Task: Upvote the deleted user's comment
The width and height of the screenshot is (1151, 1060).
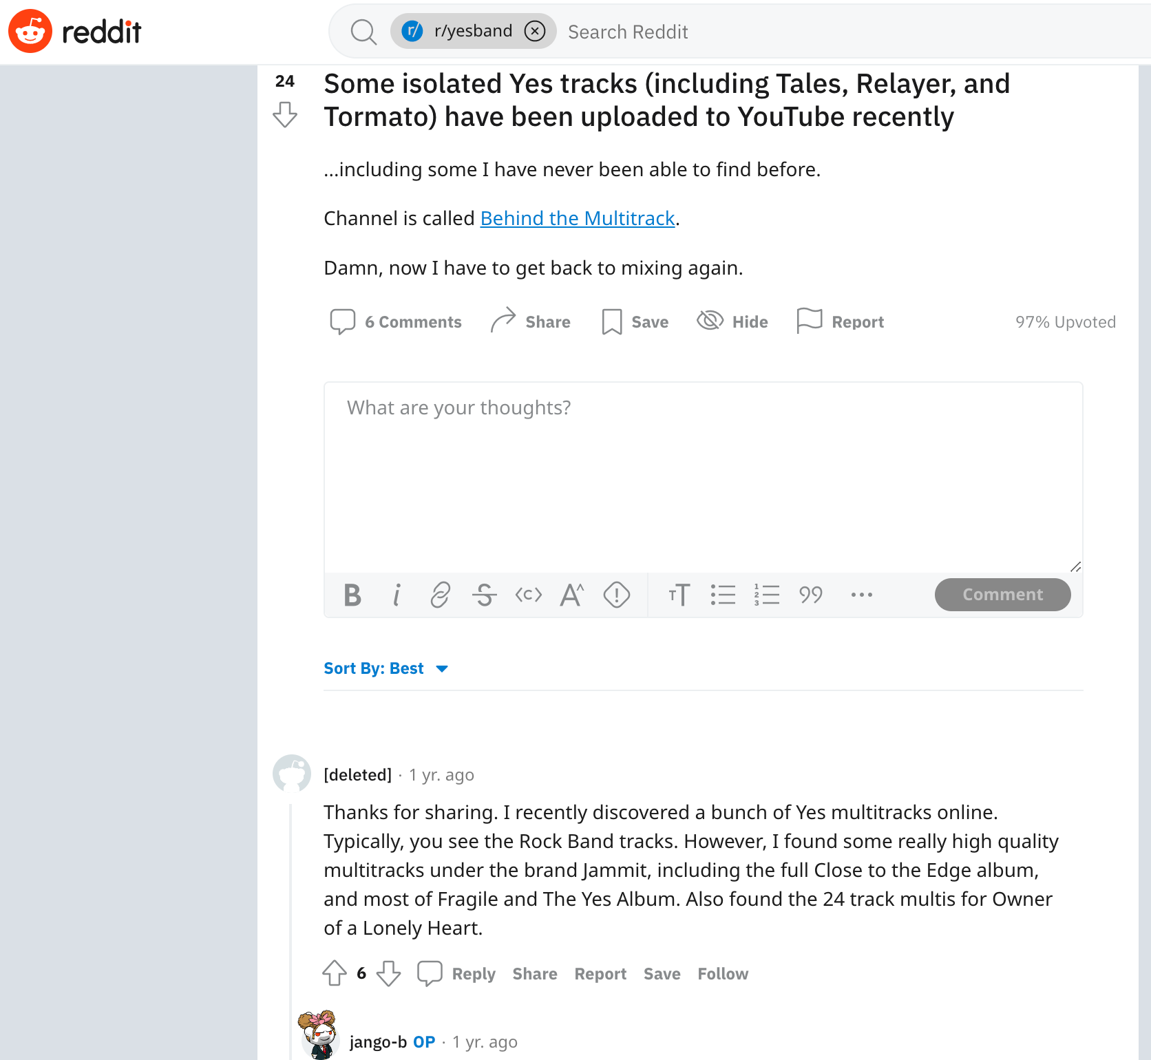Action: pos(335,973)
